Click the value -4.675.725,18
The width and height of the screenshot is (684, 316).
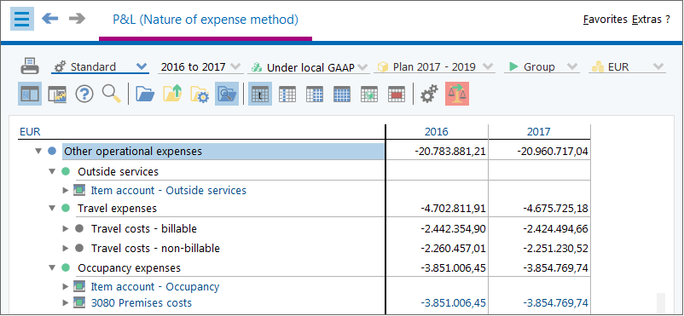tap(556, 209)
